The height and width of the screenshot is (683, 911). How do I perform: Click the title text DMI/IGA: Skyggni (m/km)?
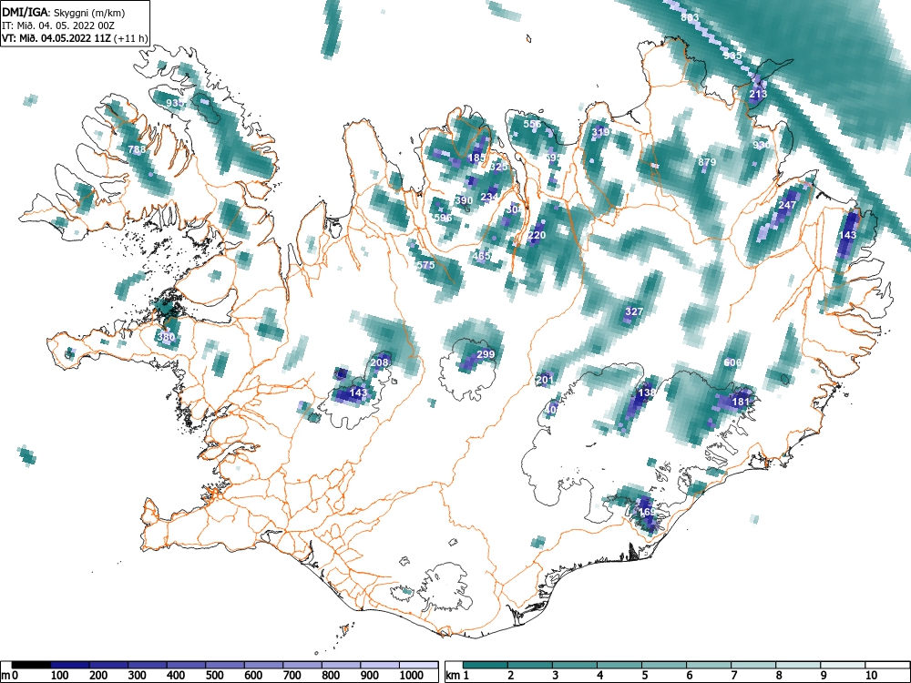point(64,12)
